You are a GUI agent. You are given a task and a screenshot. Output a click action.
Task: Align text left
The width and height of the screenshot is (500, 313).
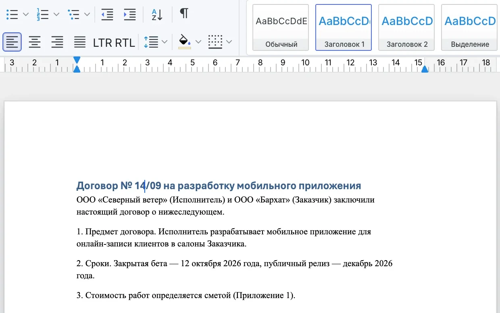coord(12,42)
